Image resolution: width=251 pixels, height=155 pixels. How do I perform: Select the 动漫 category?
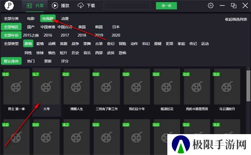[65, 18]
